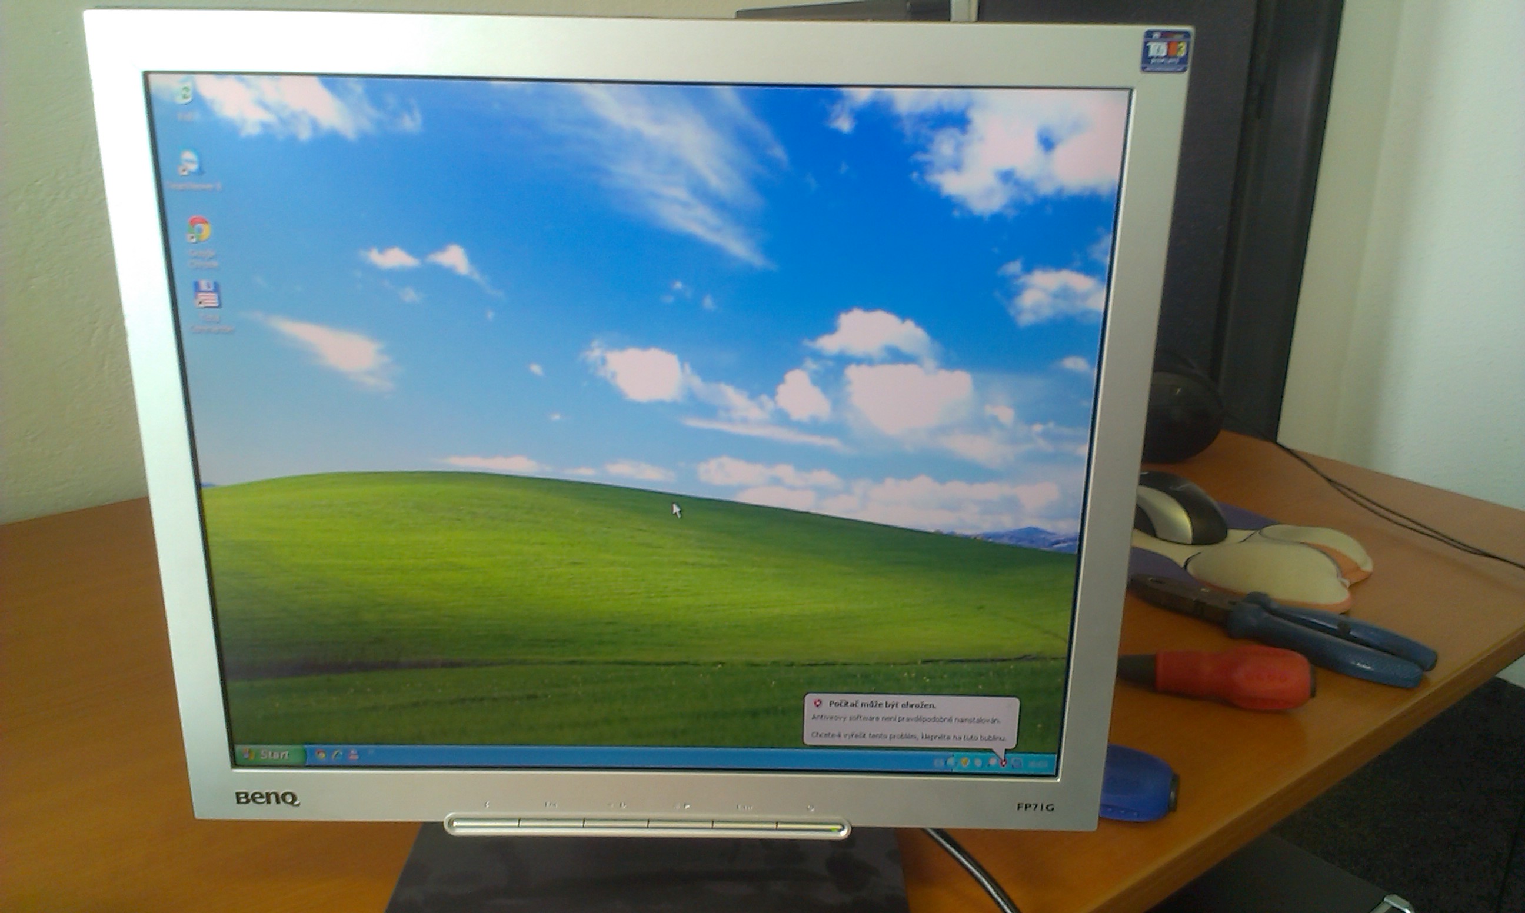Viewport: 1525px width, 913px height.
Task: Launch the Total Commander desktop shortcut
Action: click(x=207, y=295)
